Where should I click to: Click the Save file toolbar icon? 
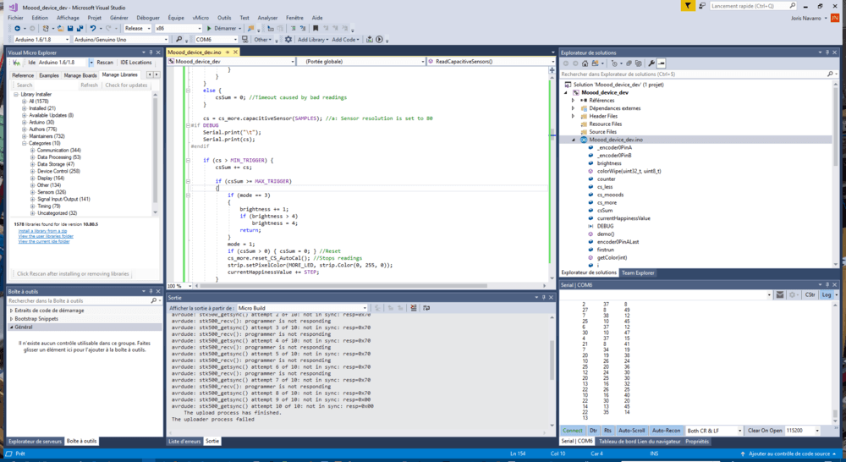point(70,29)
